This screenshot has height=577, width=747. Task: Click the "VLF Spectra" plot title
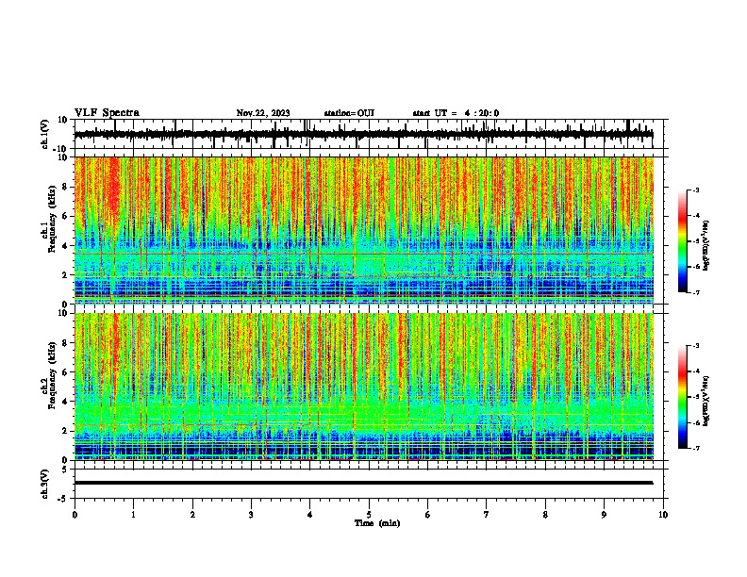click(x=107, y=113)
